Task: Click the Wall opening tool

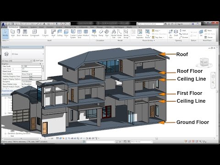Action: [183, 31]
